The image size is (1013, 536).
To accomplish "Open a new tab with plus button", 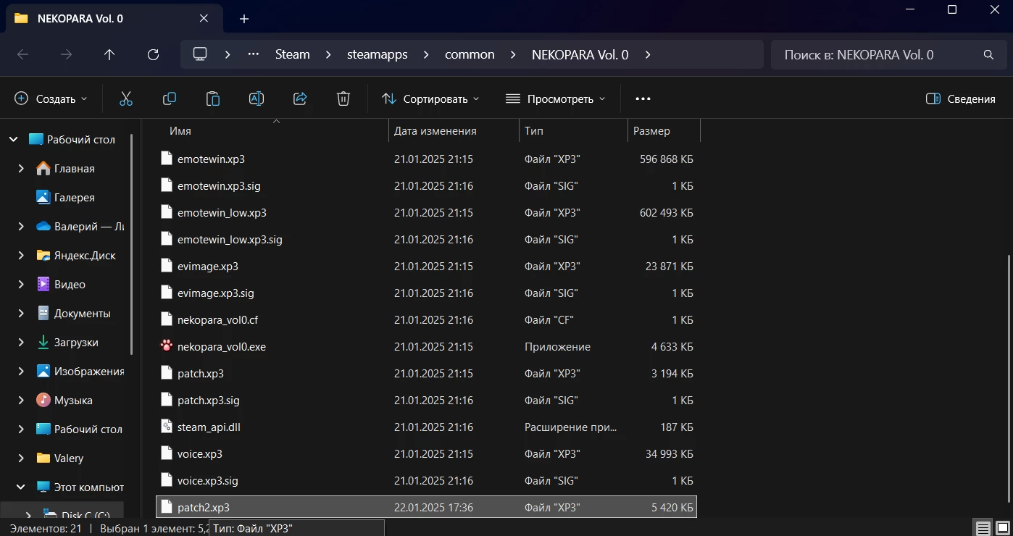I will coord(244,19).
